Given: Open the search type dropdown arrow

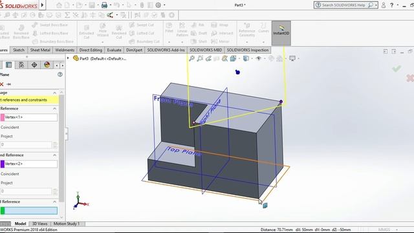Looking at the screenshot, I should 376,5.
